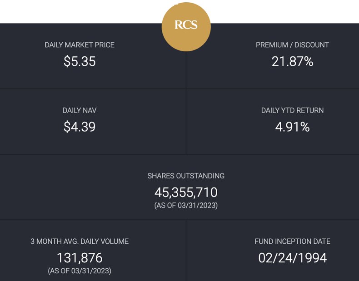This screenshot has height=281, width=359.
Task: Click the percent sign of the 21.87% value
Action: coord(309,61)
